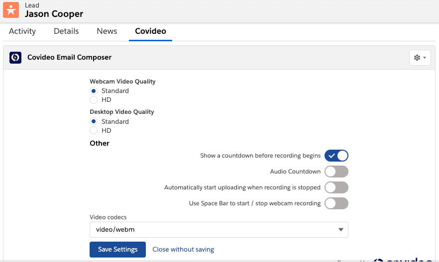
Task: Turn on automatic uploading after recording stops
Action: pyautogui.click(x=336, y=187)
